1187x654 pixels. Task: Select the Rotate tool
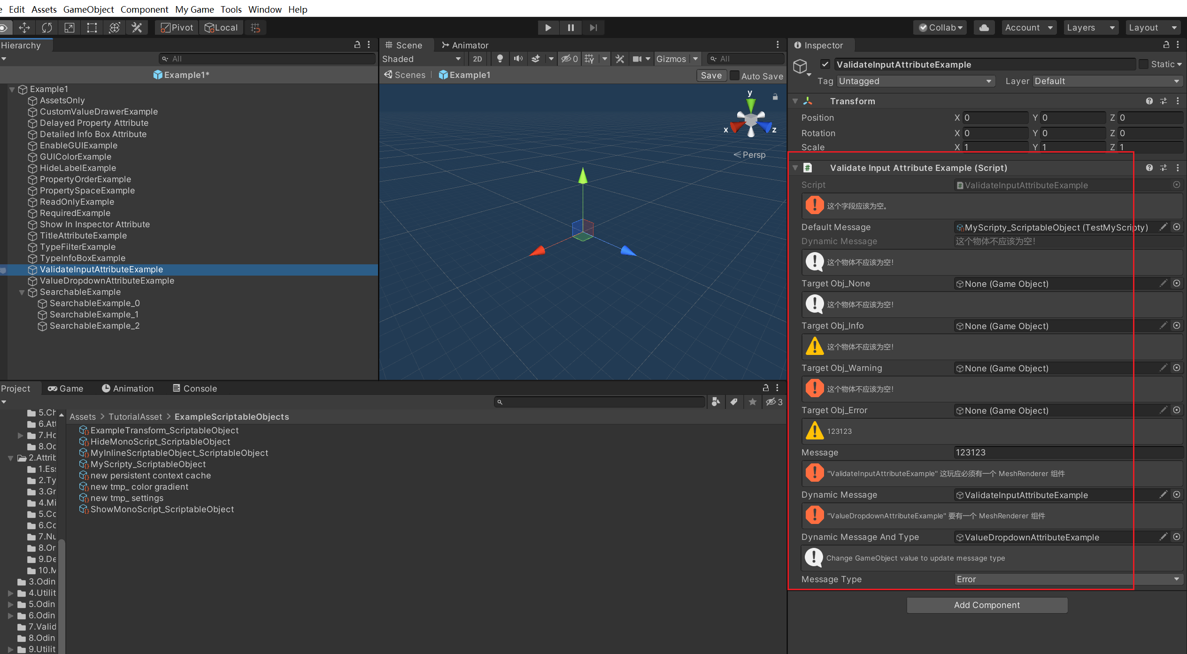47,28
